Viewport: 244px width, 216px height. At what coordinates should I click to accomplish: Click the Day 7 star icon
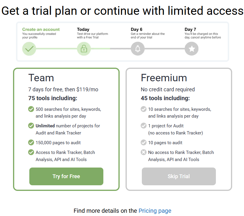coord(192,49)
